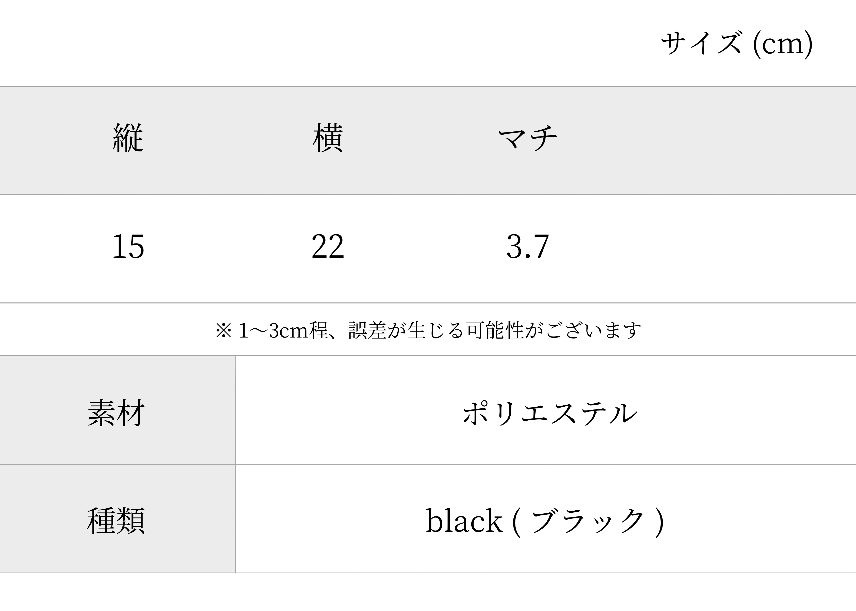Click the word black in the color cell
Screen dimensions: 856x611
[464, 521]
